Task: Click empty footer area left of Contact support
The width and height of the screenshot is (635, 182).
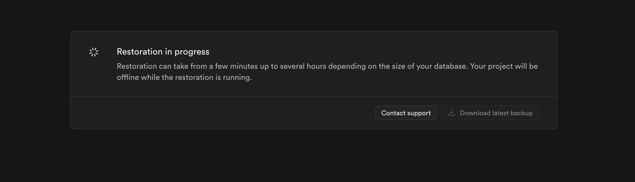Action: [x=218, y=113]
